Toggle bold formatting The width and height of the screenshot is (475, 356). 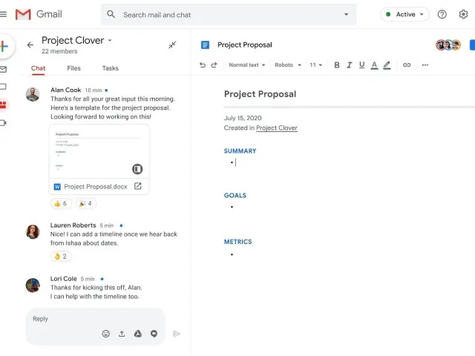pos(337,65)
